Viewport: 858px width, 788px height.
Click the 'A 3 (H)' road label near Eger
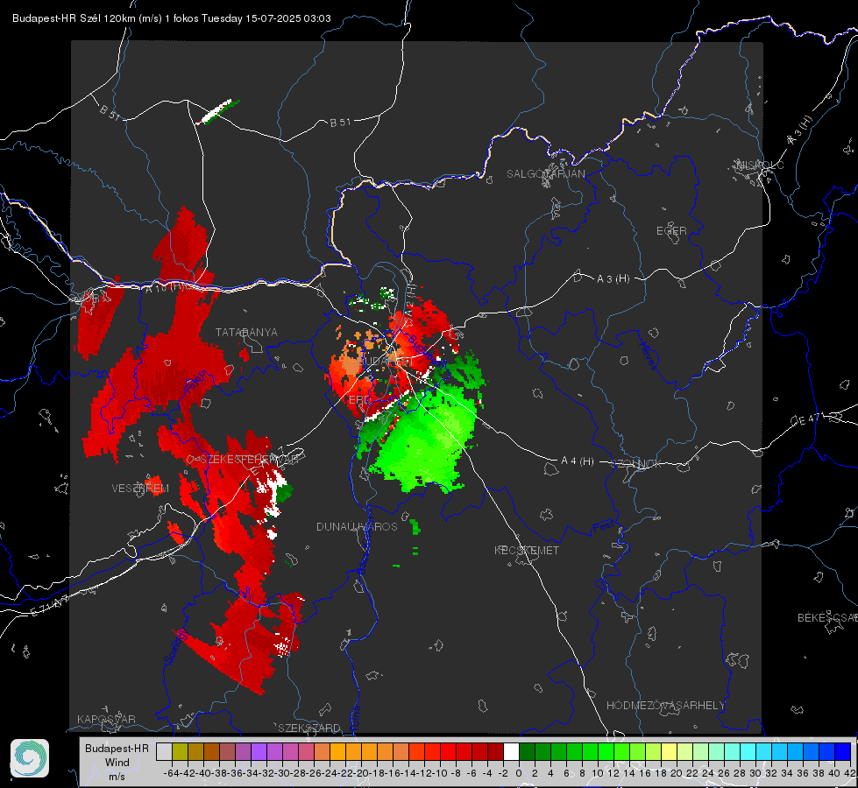[613, 279]
